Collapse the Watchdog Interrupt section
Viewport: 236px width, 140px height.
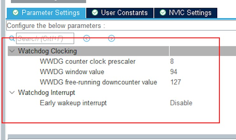pos(12,92)
